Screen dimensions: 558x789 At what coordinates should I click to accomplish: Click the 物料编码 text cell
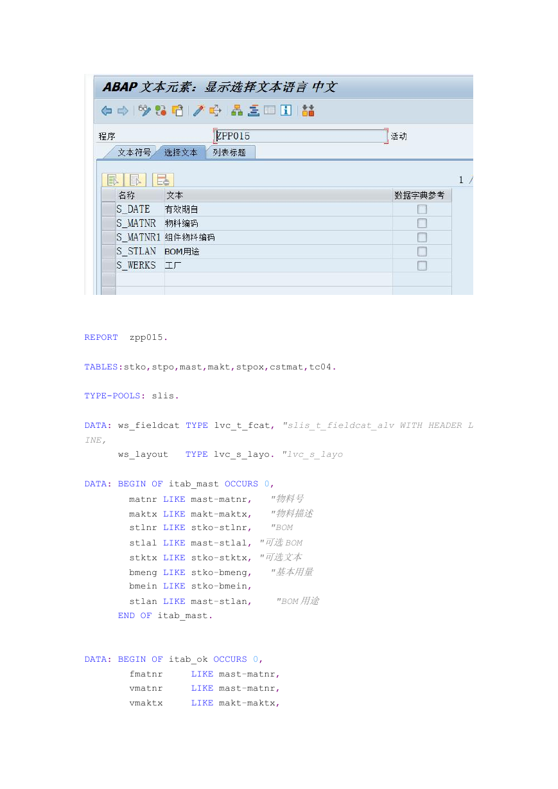point(279,224)
